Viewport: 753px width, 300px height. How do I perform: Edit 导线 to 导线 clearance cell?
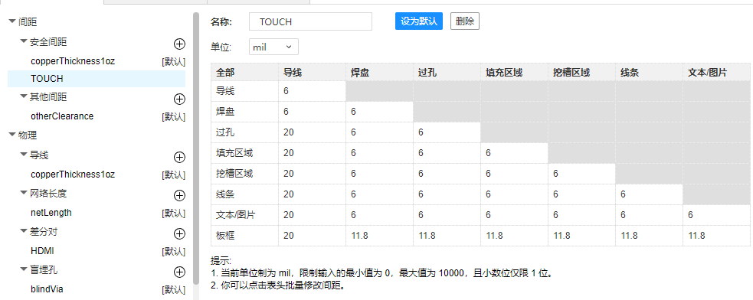pos(312,91)
